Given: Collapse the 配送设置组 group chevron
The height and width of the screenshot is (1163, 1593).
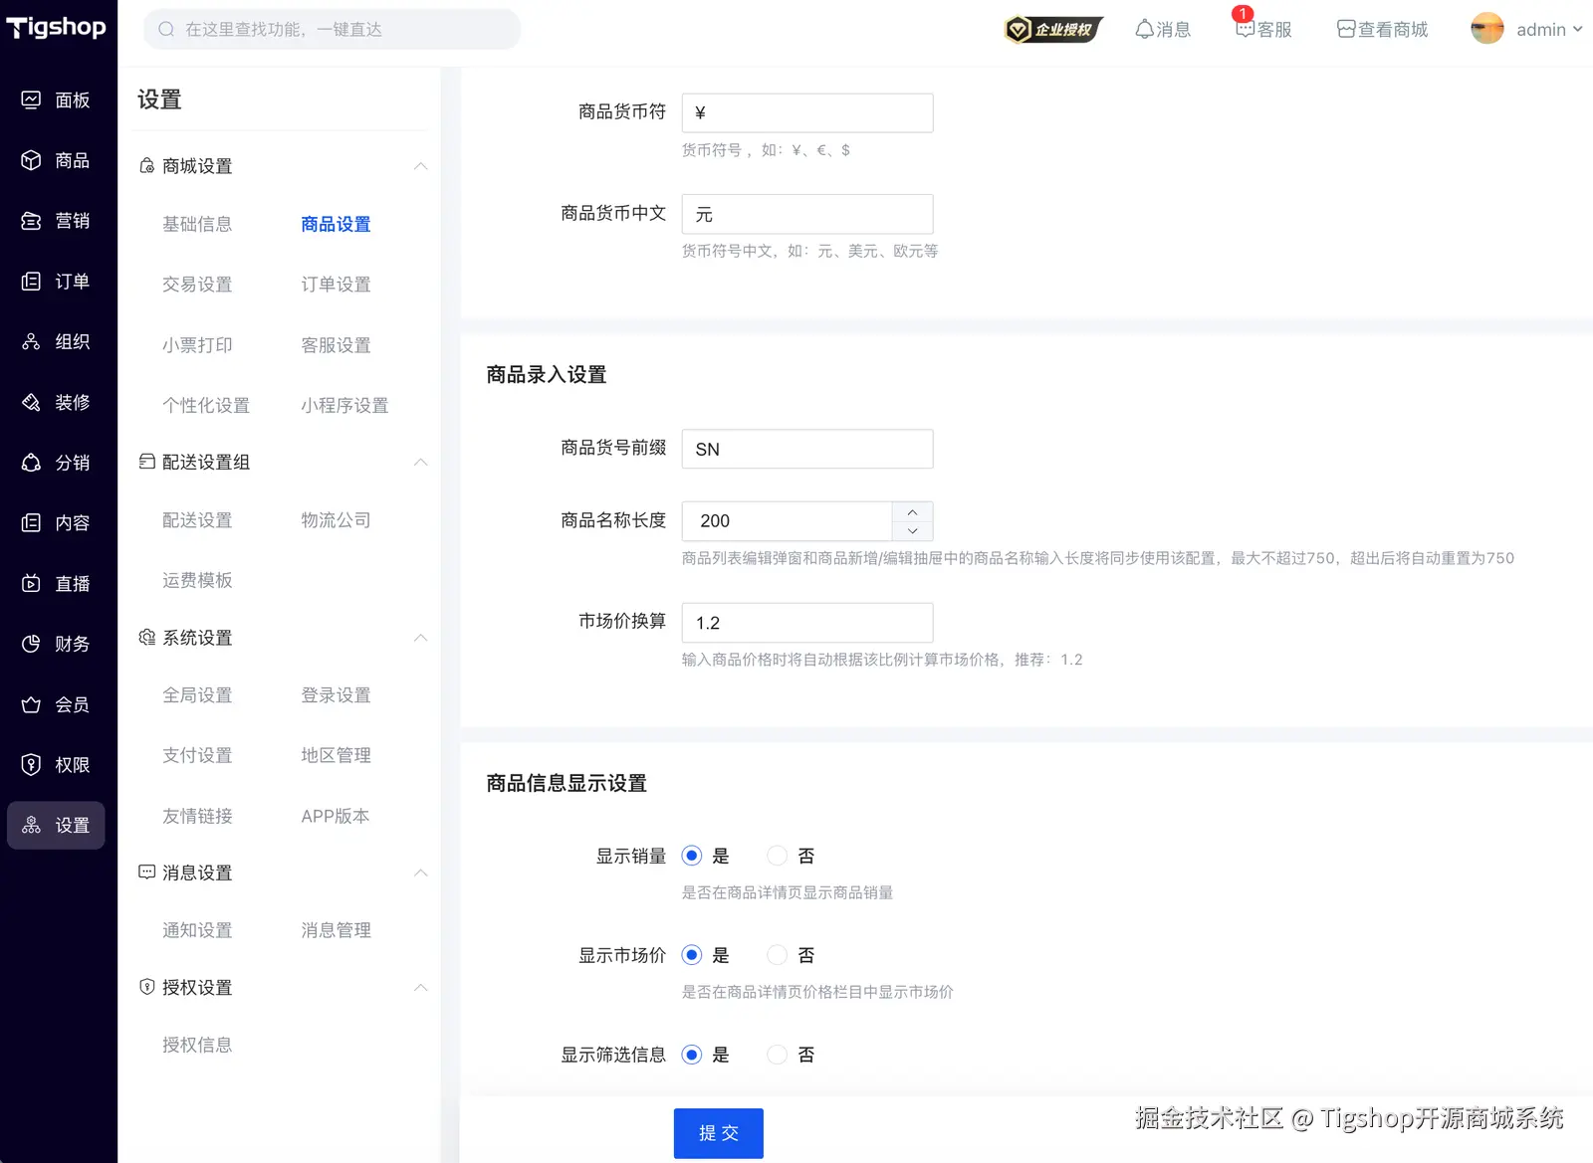Looking at the screenshot, I should pyautogui.click(x=421, y=462).
